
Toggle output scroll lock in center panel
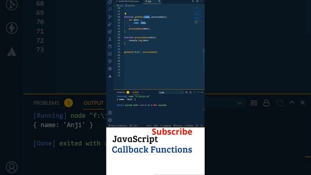[190, 92]
